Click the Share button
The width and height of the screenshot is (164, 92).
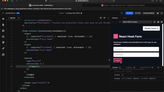click(x=129, y=13)
